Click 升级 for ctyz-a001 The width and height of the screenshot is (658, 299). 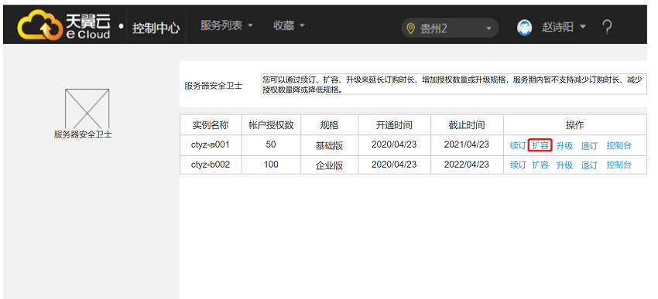pos(564,146)
